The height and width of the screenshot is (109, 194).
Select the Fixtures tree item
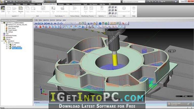tap(8, 39)
